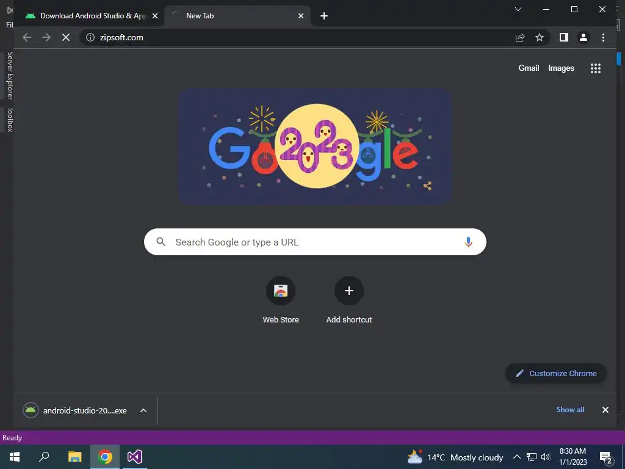Open the Windows Start menu
The image size is (625, 469).
click(15, 457)
